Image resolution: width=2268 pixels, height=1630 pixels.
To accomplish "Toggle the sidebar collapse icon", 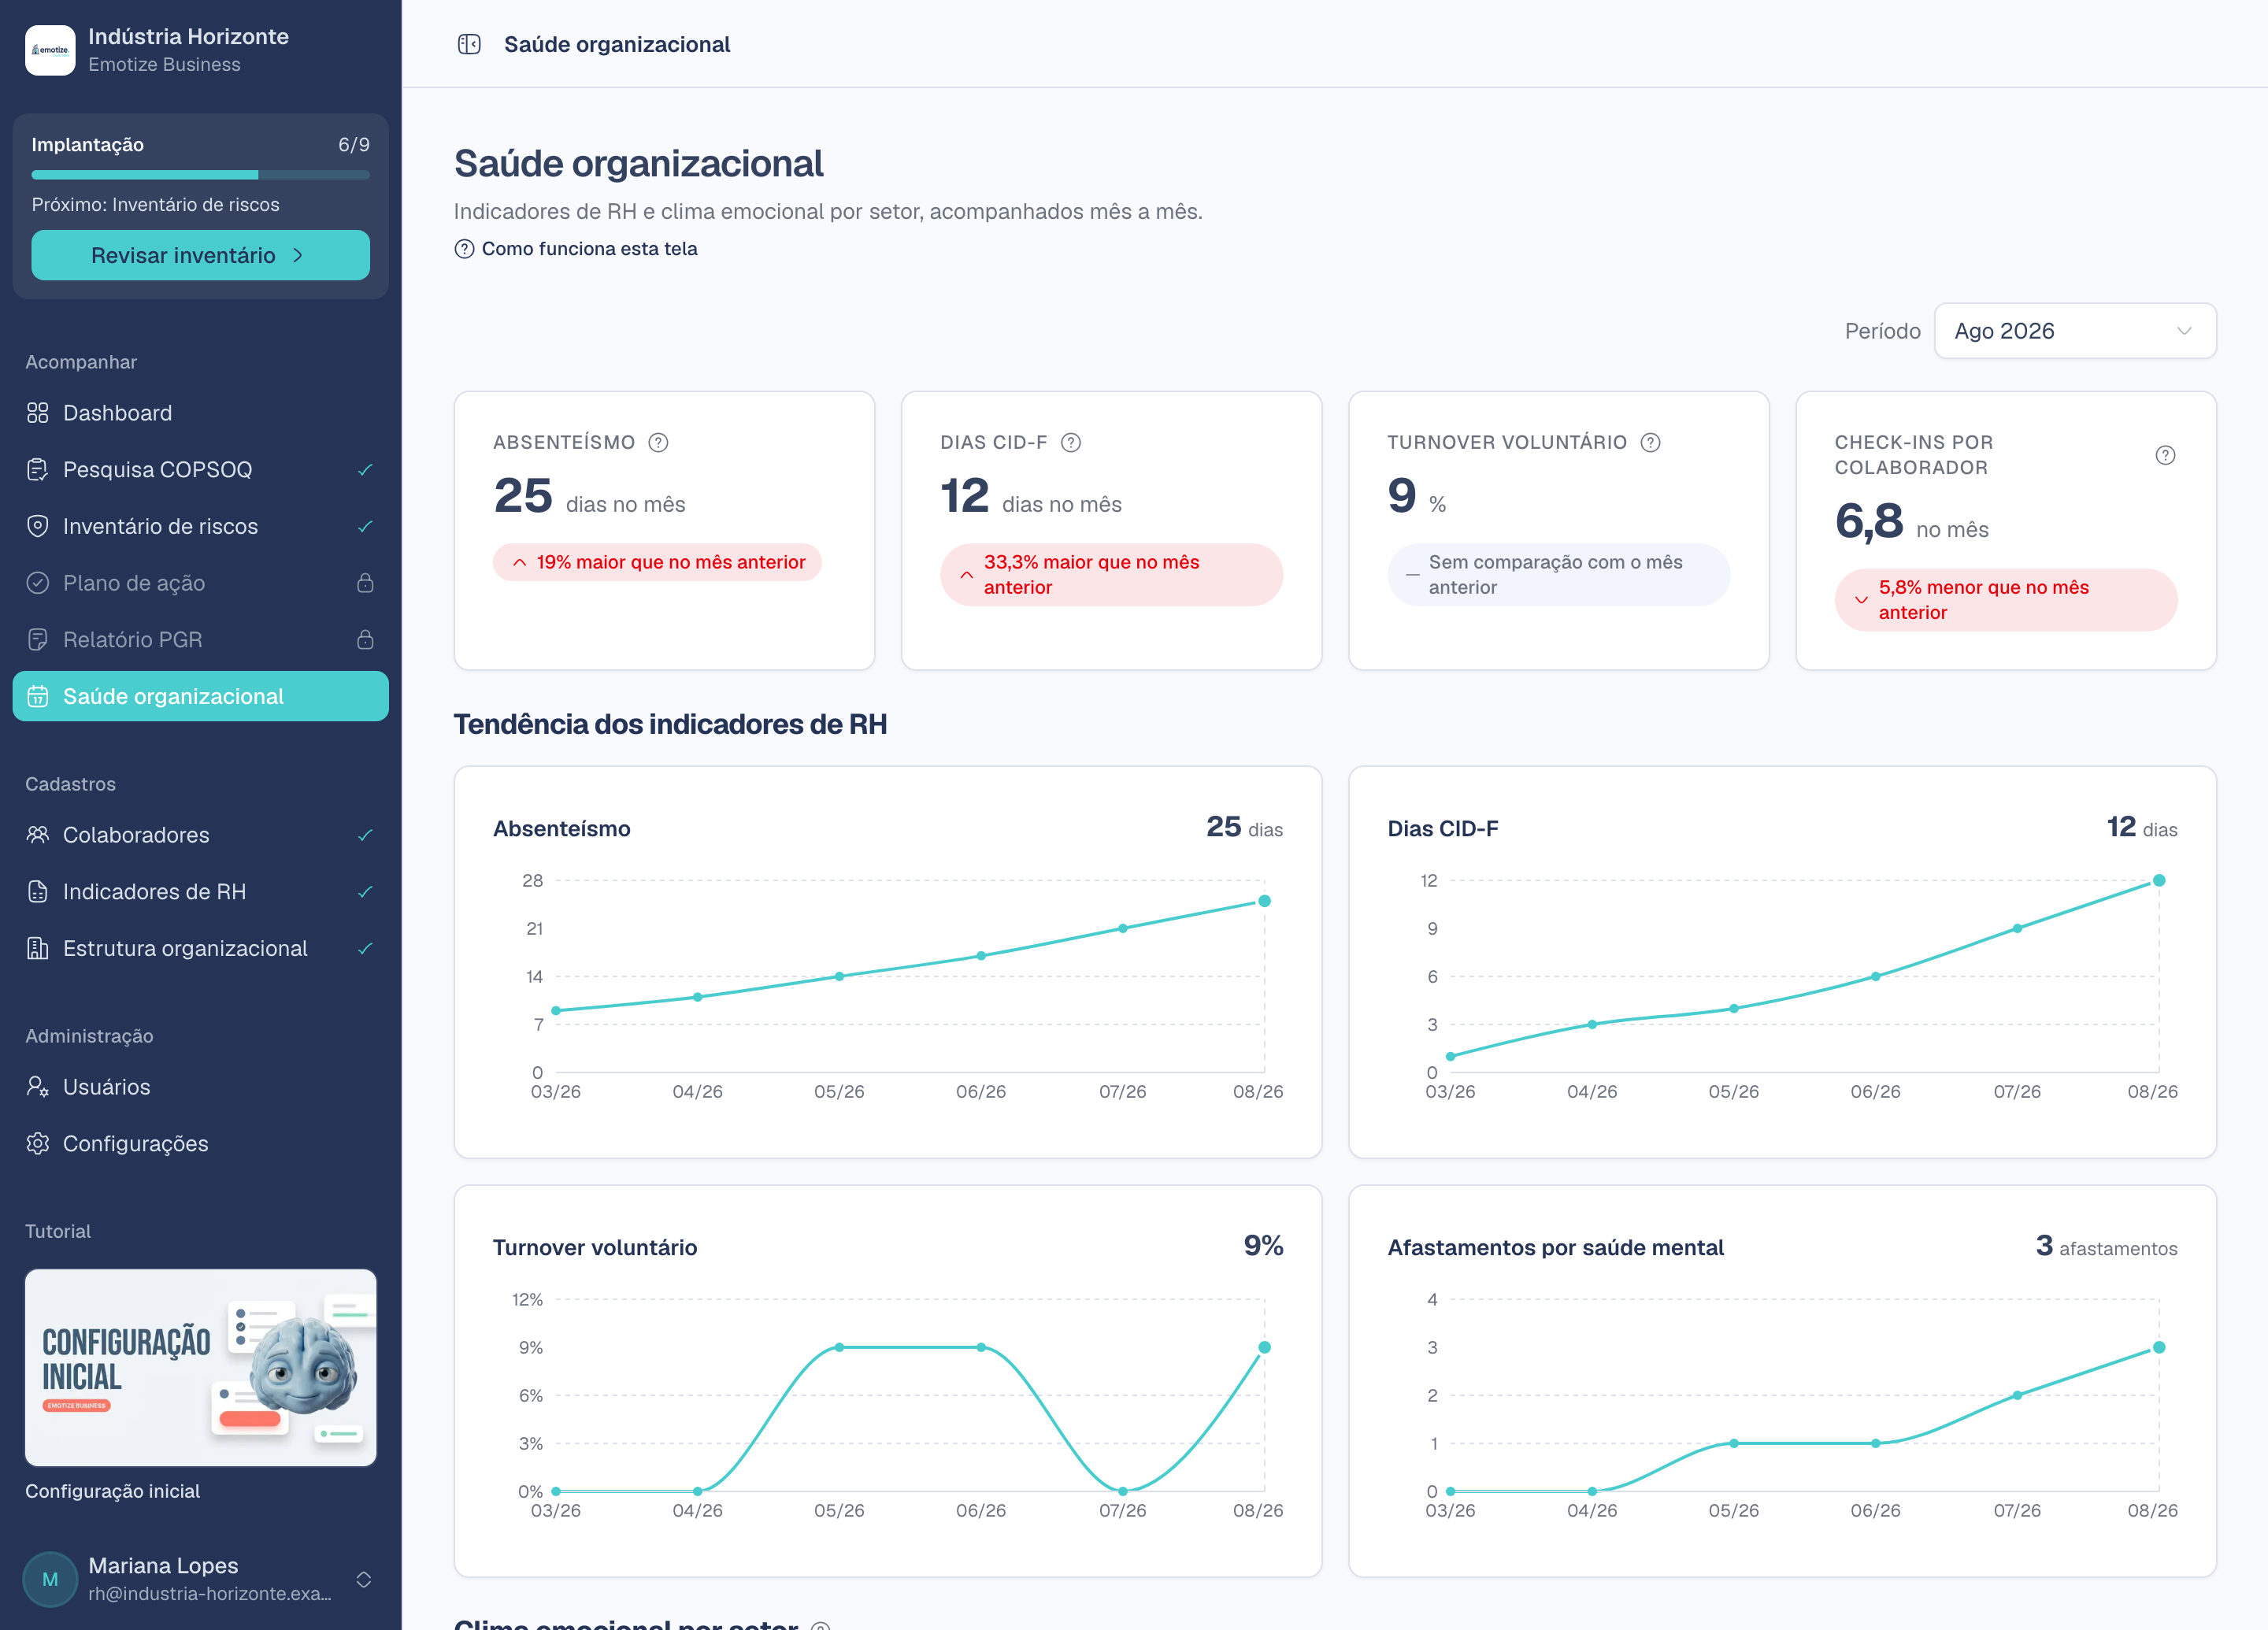I will [469, 44].
